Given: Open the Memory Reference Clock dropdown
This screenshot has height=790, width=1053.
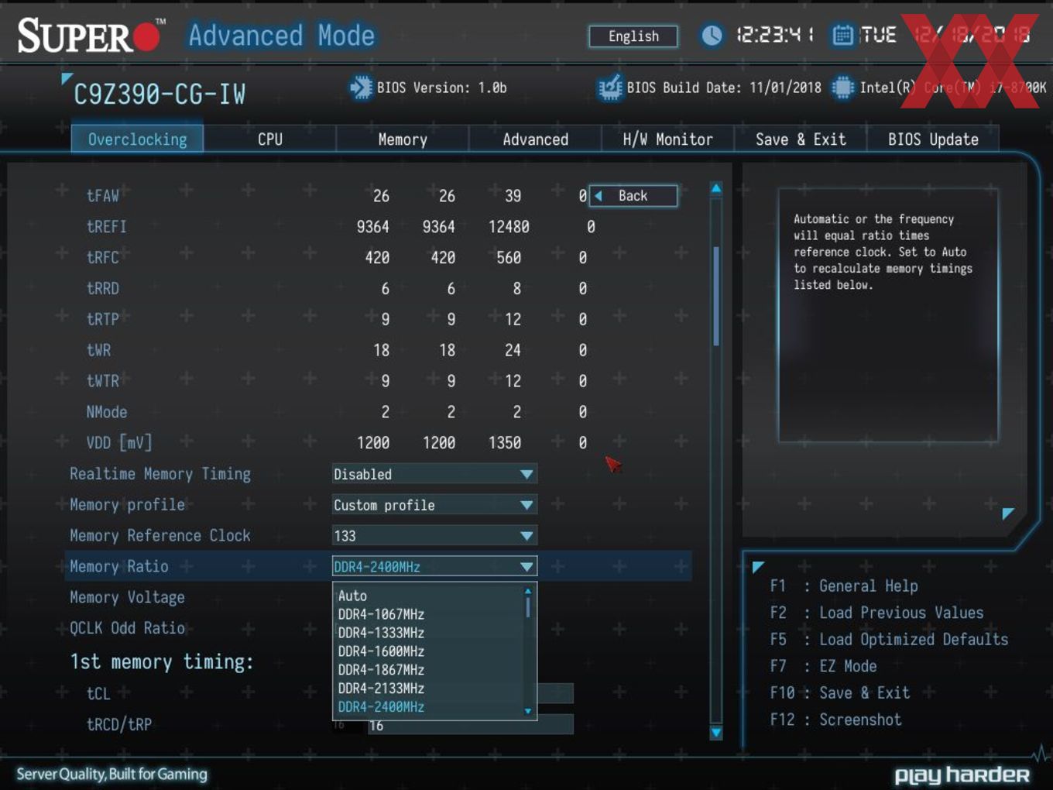Looking at the screenshot, I should click(434, 536).
